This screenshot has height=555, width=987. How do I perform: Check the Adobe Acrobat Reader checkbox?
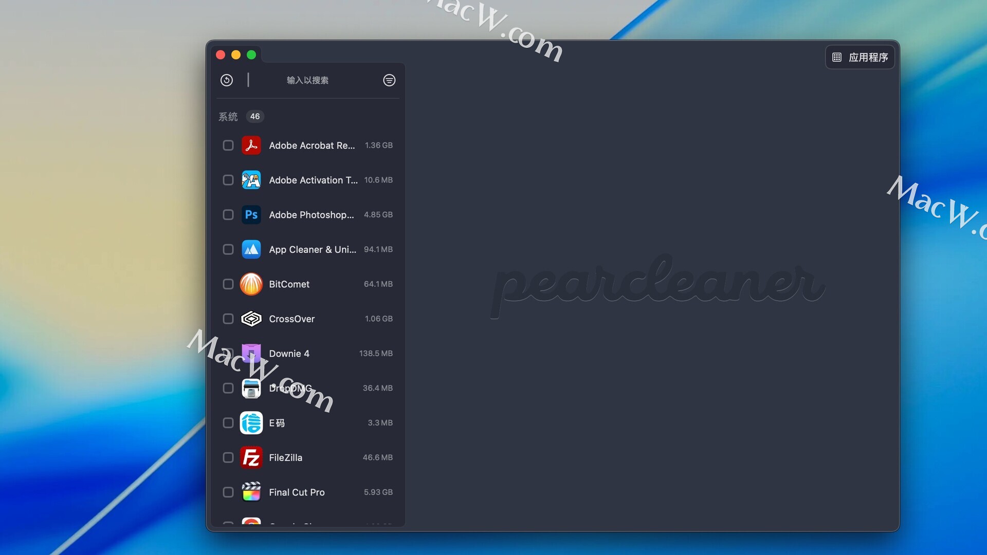(228, 145)
